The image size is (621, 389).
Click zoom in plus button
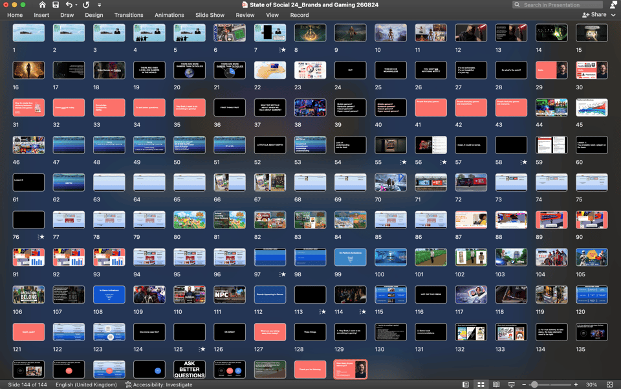point(576,384)
